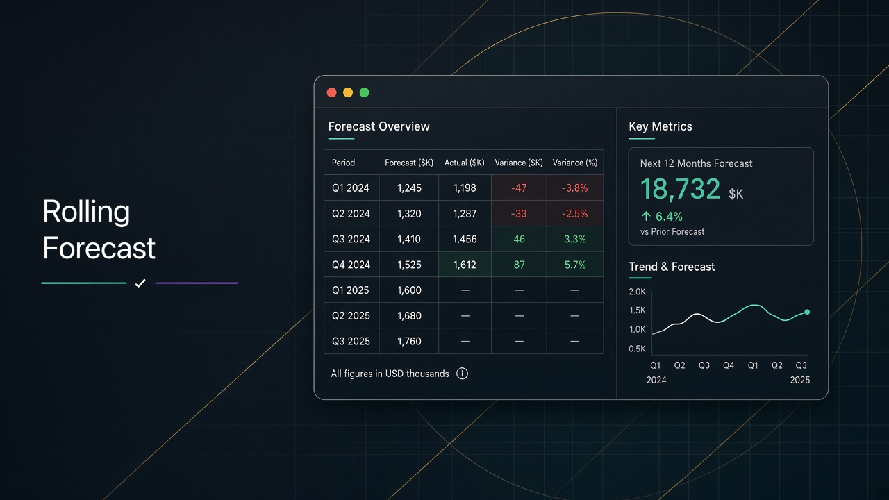Click the Forecast Overview heading
The image size is (889, 500).
click(379, 126)
